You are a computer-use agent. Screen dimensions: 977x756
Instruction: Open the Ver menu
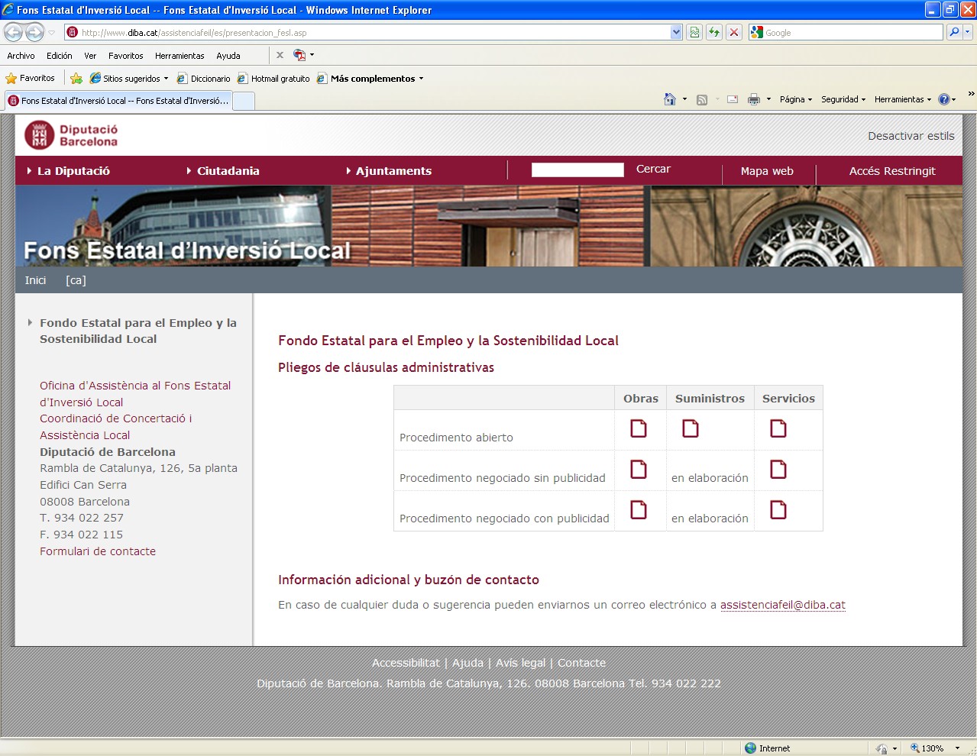(x=90, y=56)
